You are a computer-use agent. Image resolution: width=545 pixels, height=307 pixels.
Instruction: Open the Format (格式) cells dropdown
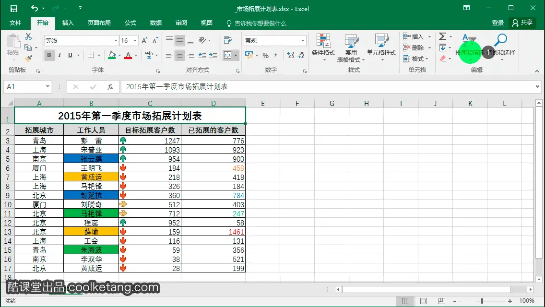pyautogui.click(x=415, y=59)
